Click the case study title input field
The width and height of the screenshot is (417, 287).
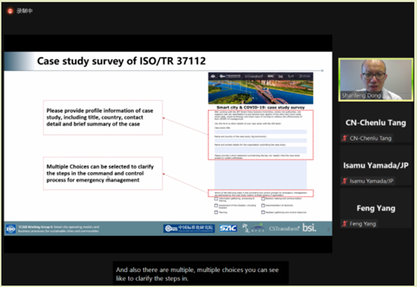tap(260, 131)
